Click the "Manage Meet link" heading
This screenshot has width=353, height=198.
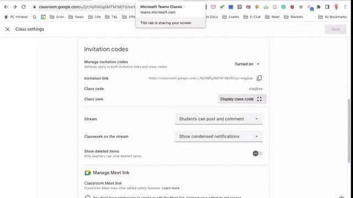(x=111, y=173)
